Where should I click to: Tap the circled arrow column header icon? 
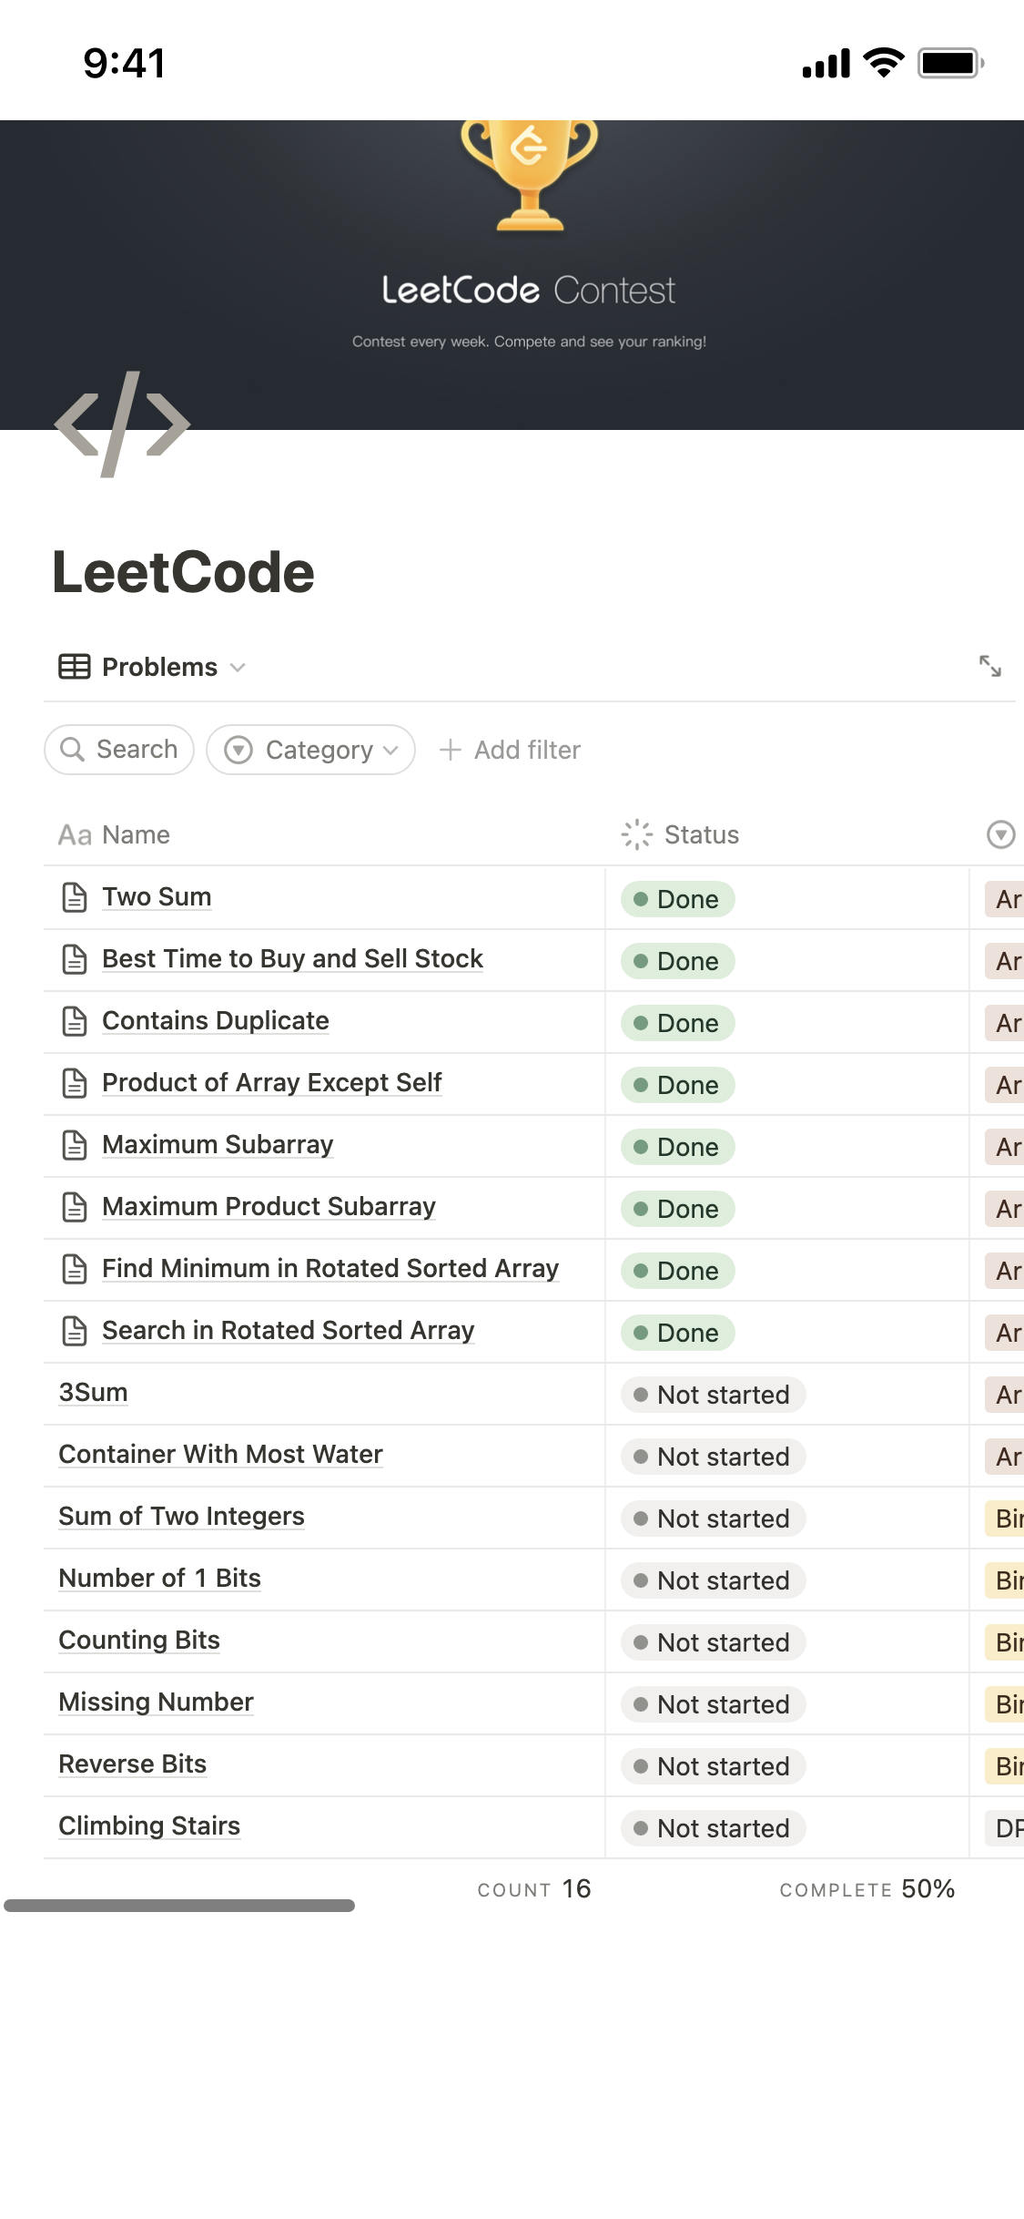pyautogui.click(x=1000, y=834)
